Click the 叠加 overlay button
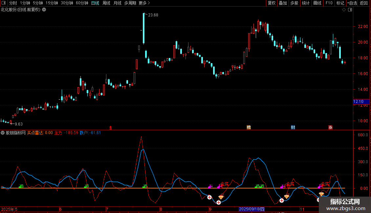The width and height of the screenshot is (371, 213). (283, 3)
